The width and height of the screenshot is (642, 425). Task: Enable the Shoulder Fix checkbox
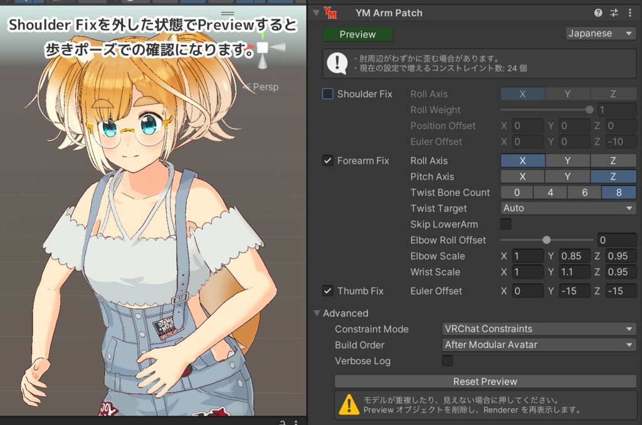tap(327, 94)
